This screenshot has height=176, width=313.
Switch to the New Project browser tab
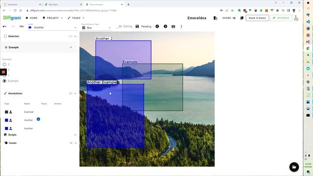click(63, 4)
